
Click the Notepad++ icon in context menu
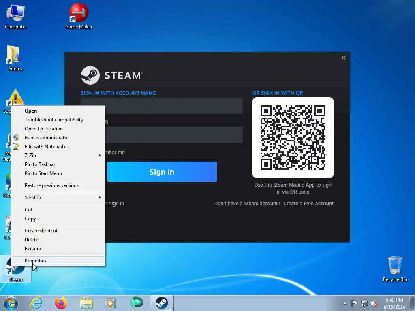coord(16,147)
